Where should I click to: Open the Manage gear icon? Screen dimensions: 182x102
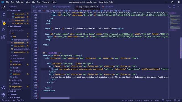(3, 95)
